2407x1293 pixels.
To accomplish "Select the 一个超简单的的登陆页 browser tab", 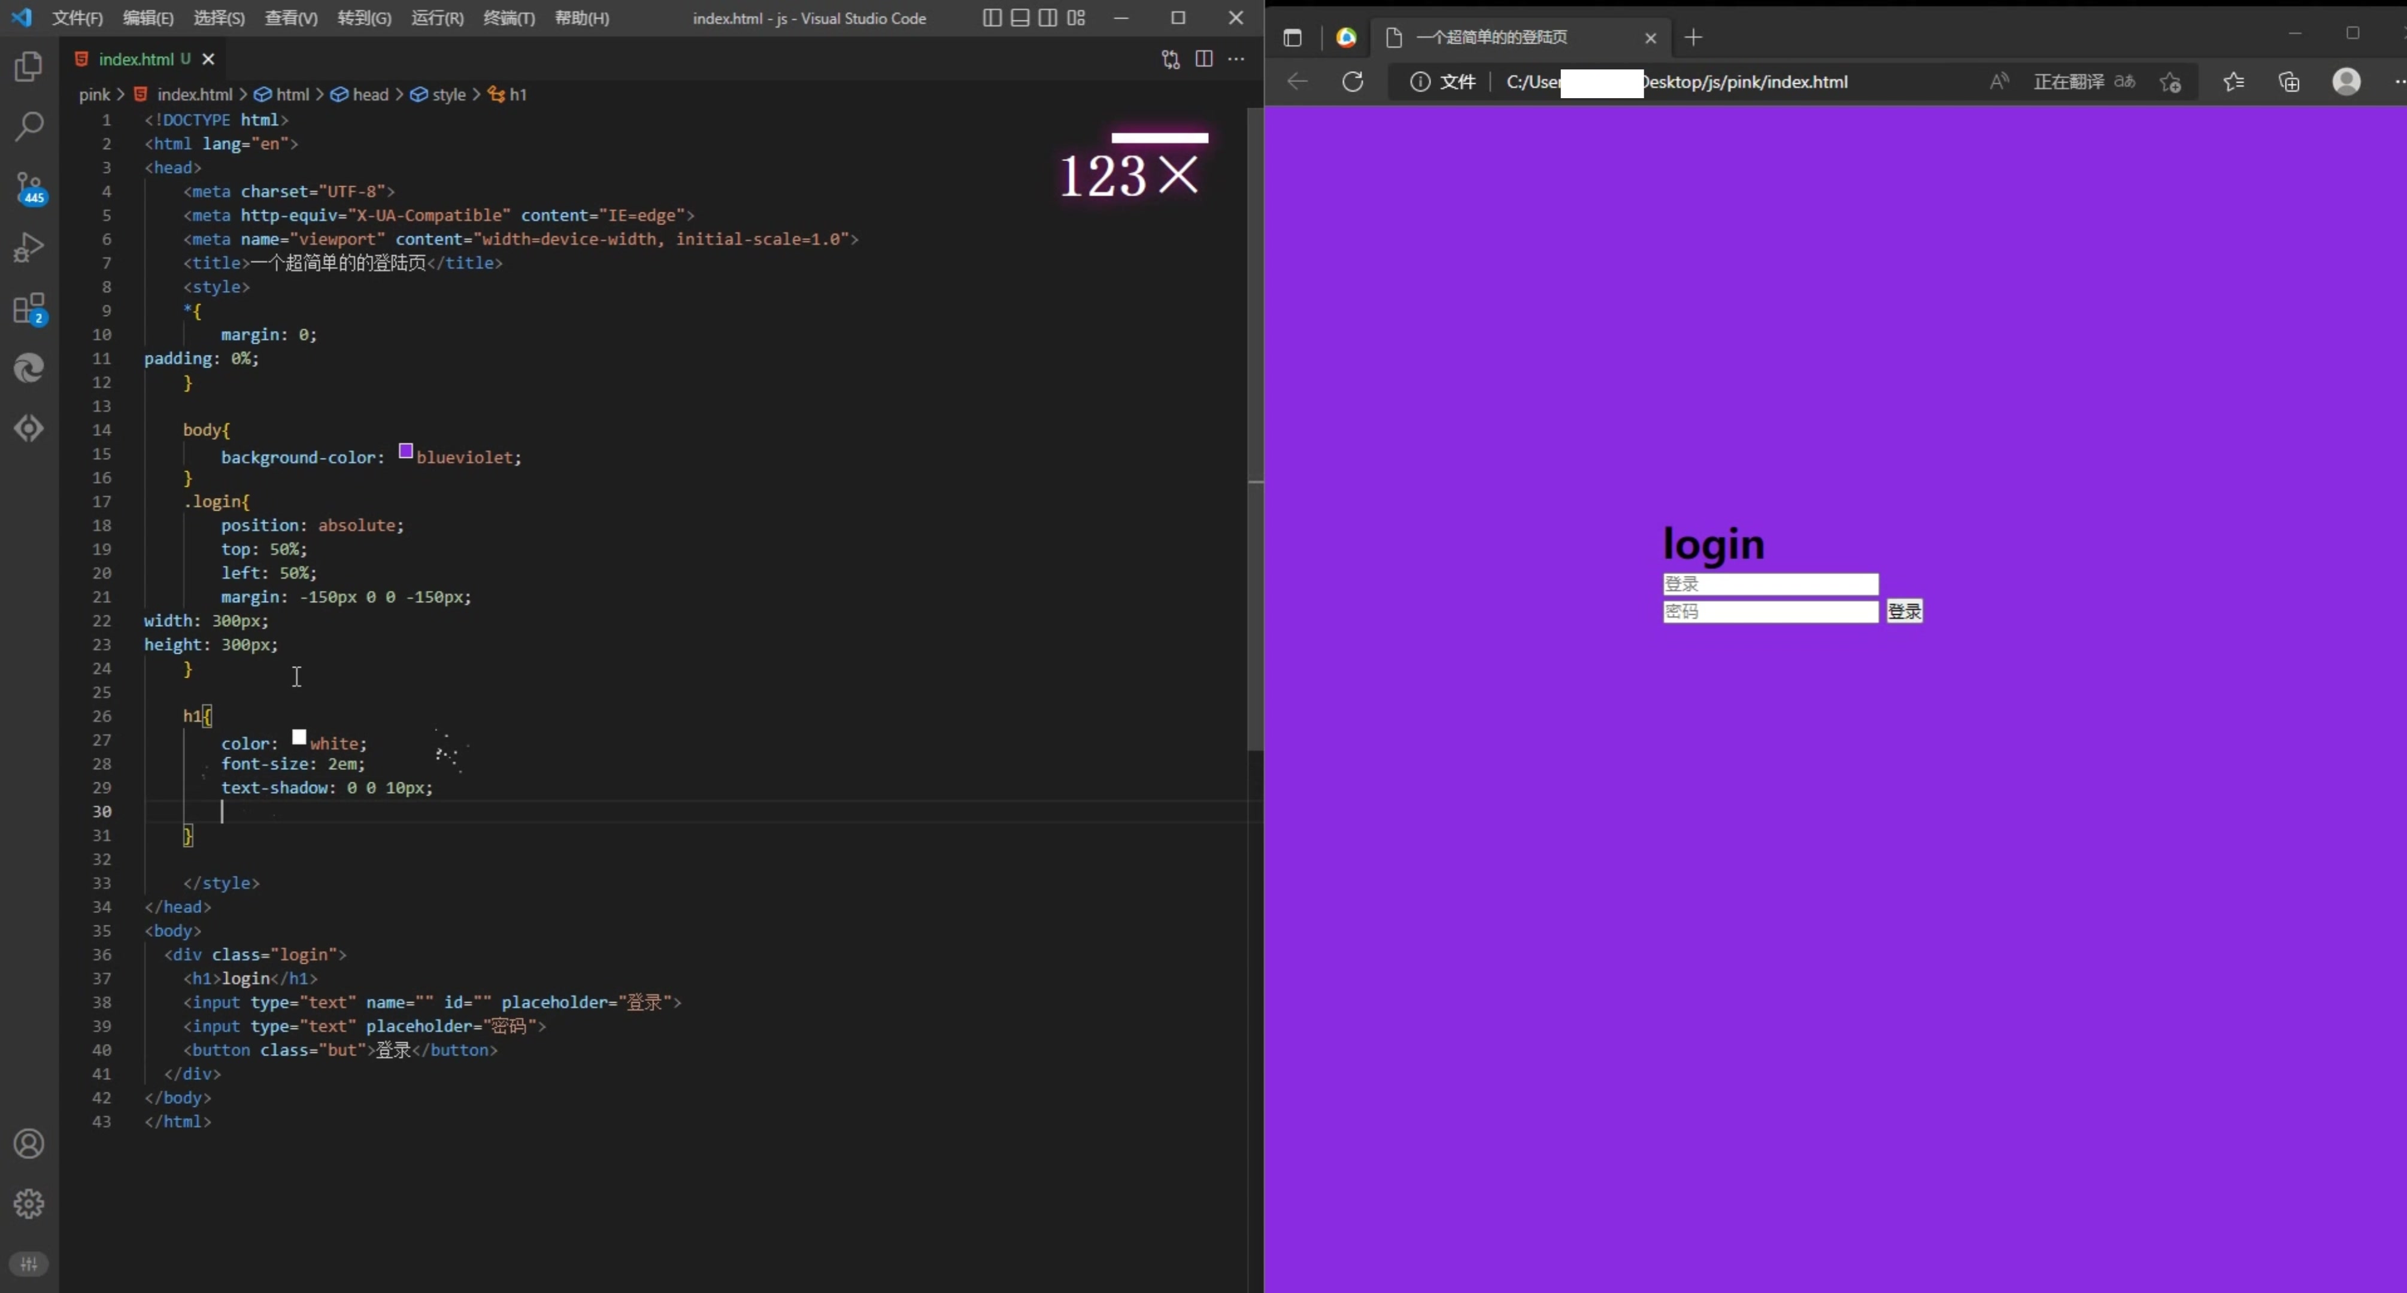I will [x=1519, y=37].
